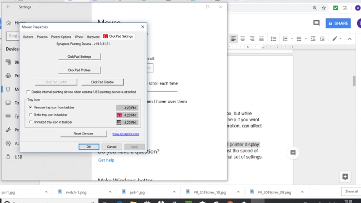Switch to the Pointer Options tab
The image size is (361, 203).
point(61,37)
